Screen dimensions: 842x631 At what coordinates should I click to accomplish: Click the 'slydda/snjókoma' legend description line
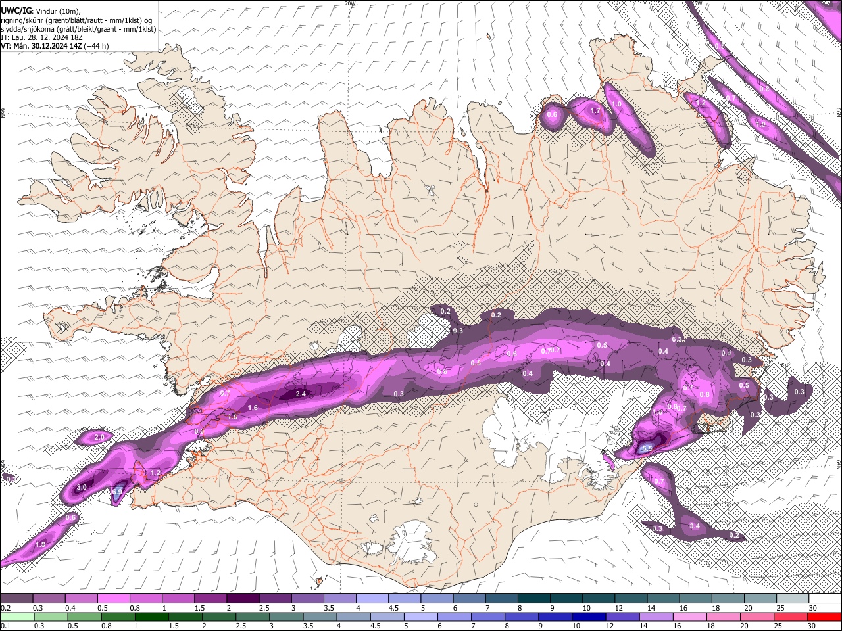pyautogui.click(x=78, y=29)
